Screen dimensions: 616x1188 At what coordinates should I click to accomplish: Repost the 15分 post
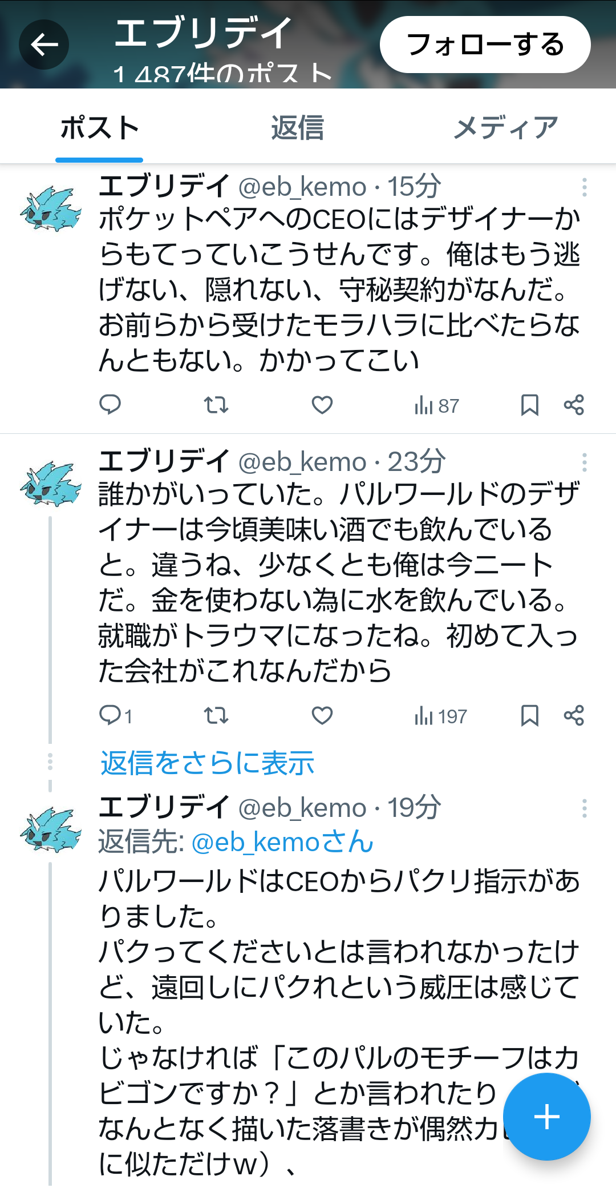[x=216, y=405]
